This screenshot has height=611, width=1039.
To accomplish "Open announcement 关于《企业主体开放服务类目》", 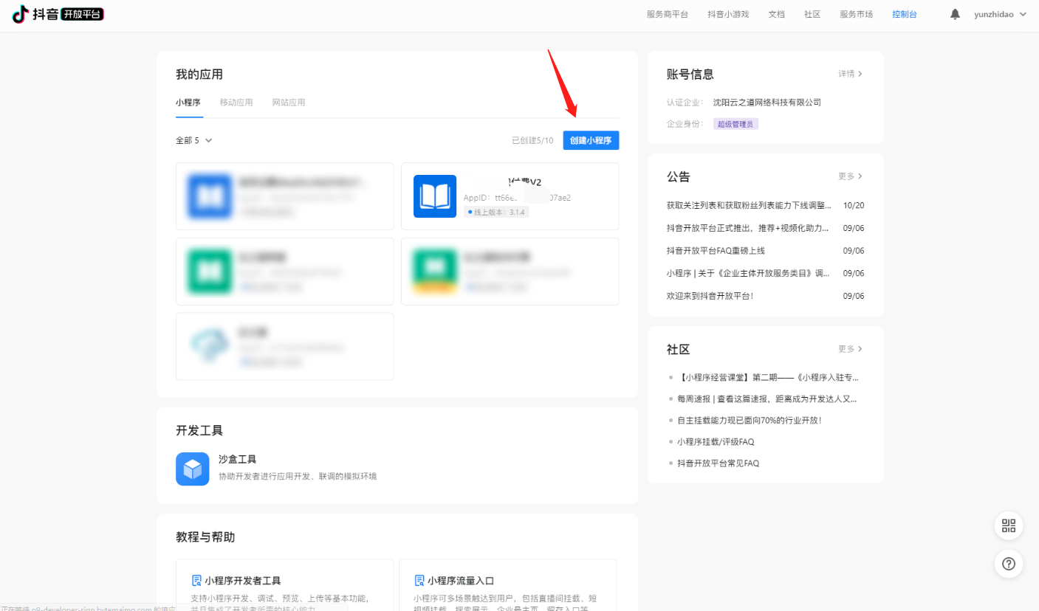I will coord(748,273).
